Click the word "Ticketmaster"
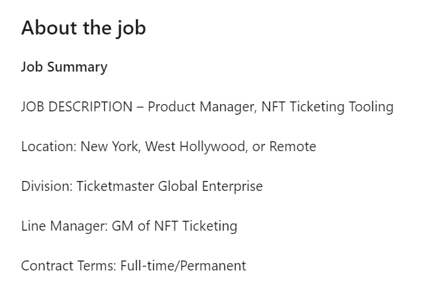This screenshot has height=287, width=422. tap(115, 186)
